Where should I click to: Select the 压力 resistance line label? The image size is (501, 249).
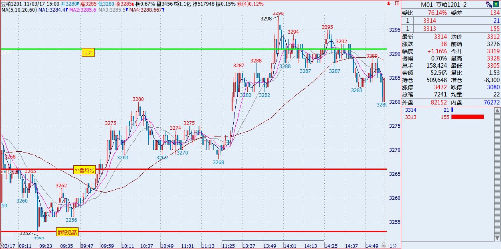click(x=88, y=53)
